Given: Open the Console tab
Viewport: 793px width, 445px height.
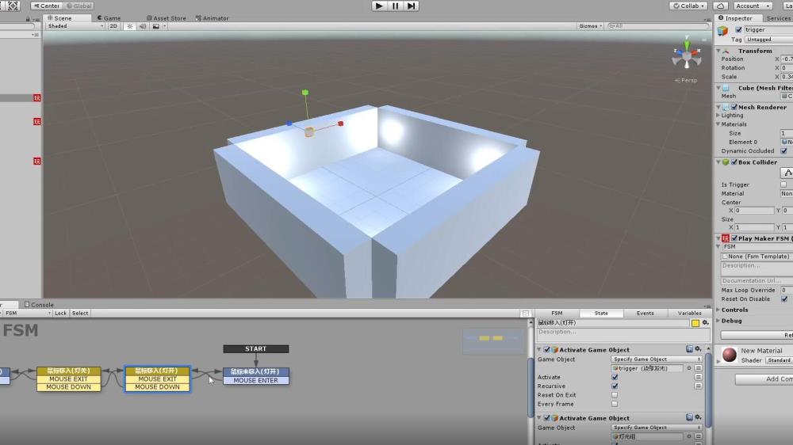Looking at the screenshot, I should (x=40, y=305).
